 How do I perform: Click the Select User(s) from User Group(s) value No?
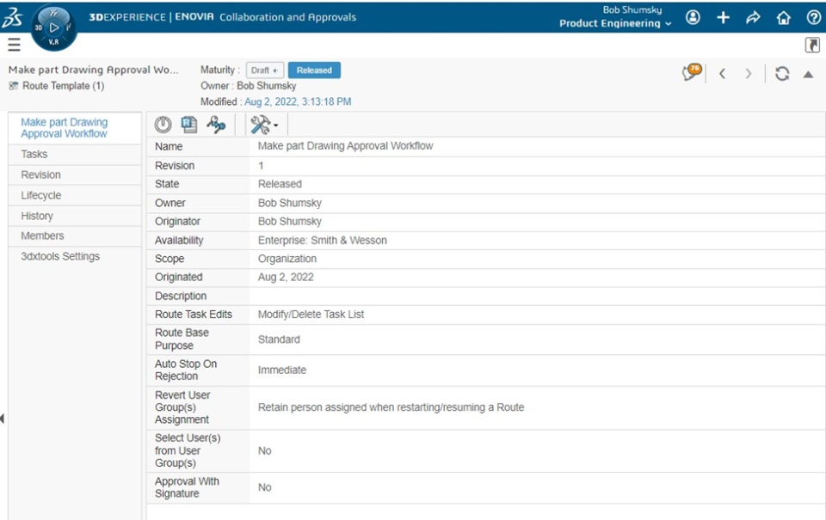pyautogui.click(x=264, y=450)
